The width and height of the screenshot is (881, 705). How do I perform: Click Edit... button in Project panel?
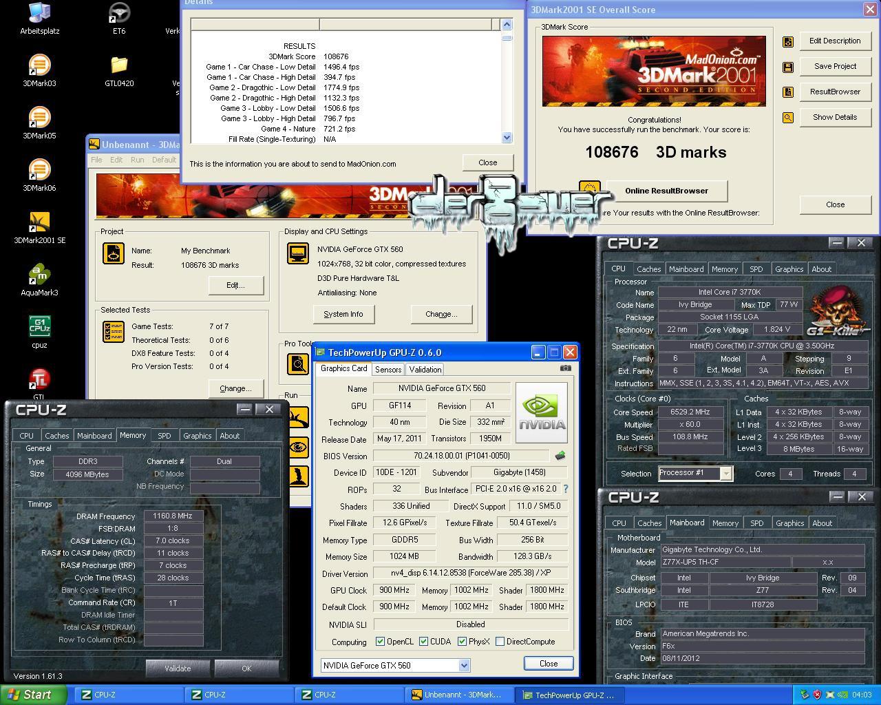pos(235,285)
